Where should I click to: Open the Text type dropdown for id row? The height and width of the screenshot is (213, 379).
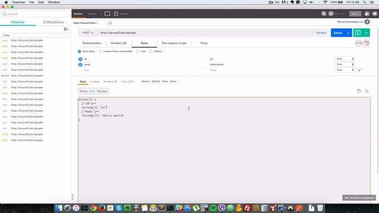click(x=345, y=59)
